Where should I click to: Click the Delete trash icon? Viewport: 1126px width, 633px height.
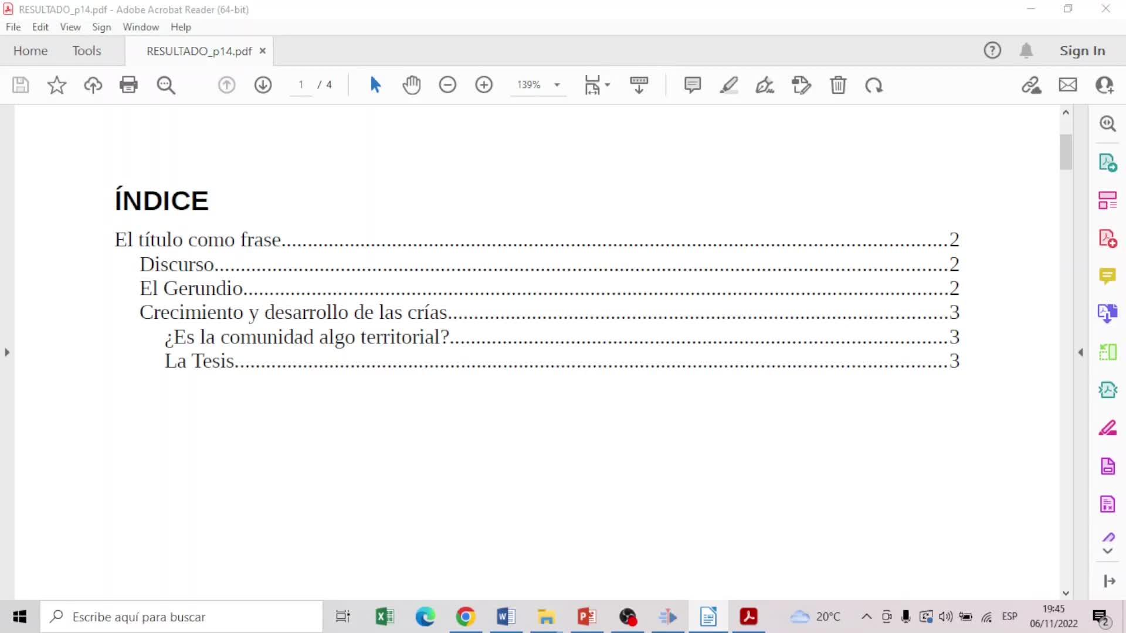tap(838, 85)
